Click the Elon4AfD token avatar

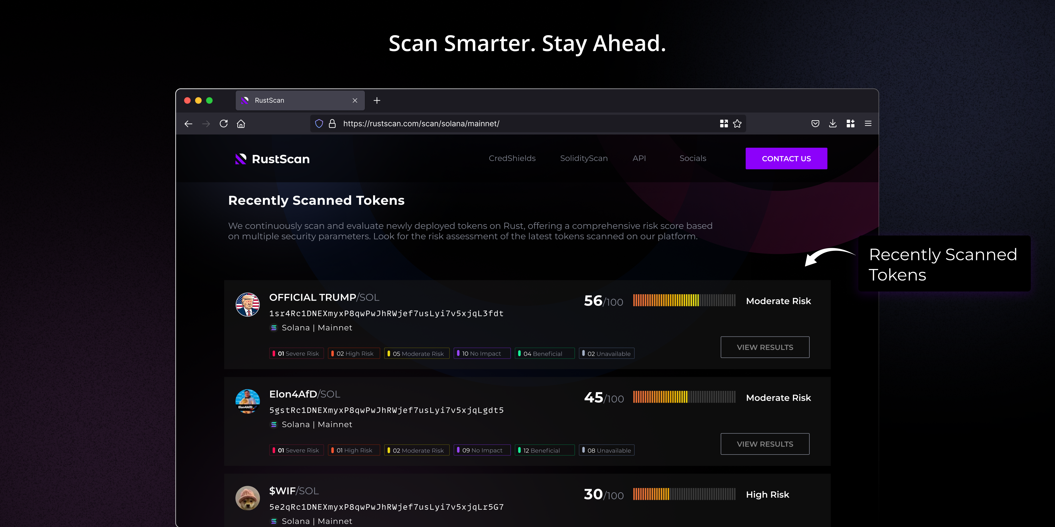tap(247, 401)
